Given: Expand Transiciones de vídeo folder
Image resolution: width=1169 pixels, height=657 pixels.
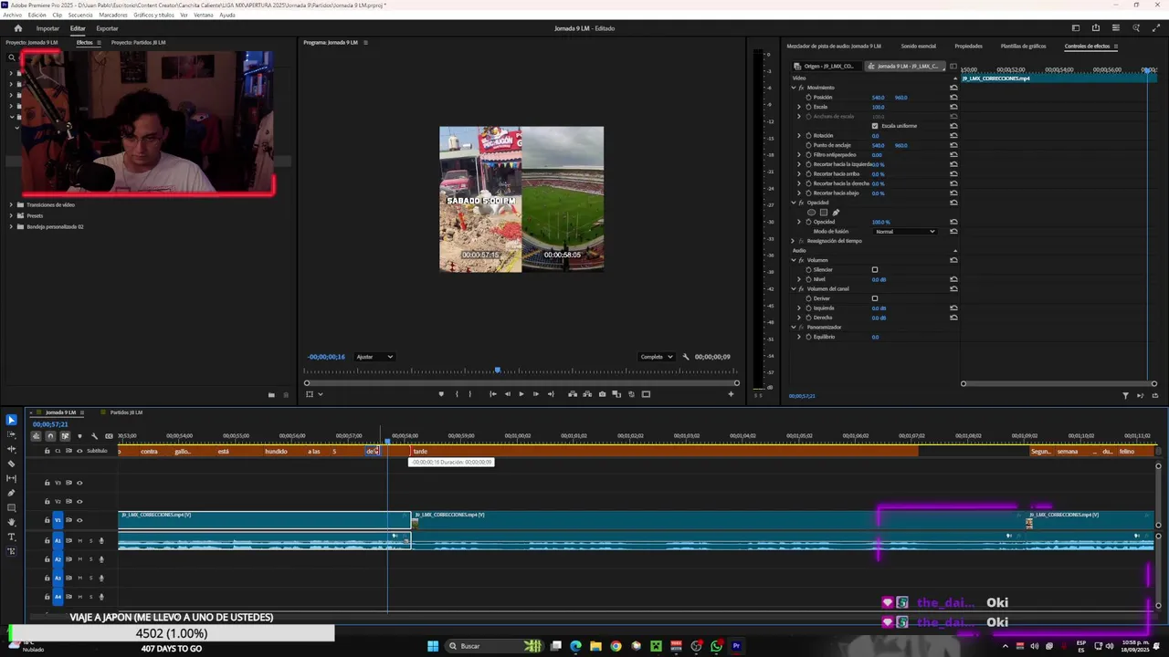Looking at the screenshot, I should [x=11, y=204].
